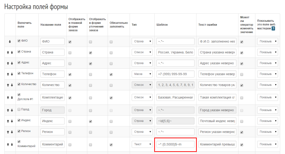The image size is (285, 154).
Task: Click the move-up arrow in the Индекс row
Action: pyautogui.click(x=8, y=121)
